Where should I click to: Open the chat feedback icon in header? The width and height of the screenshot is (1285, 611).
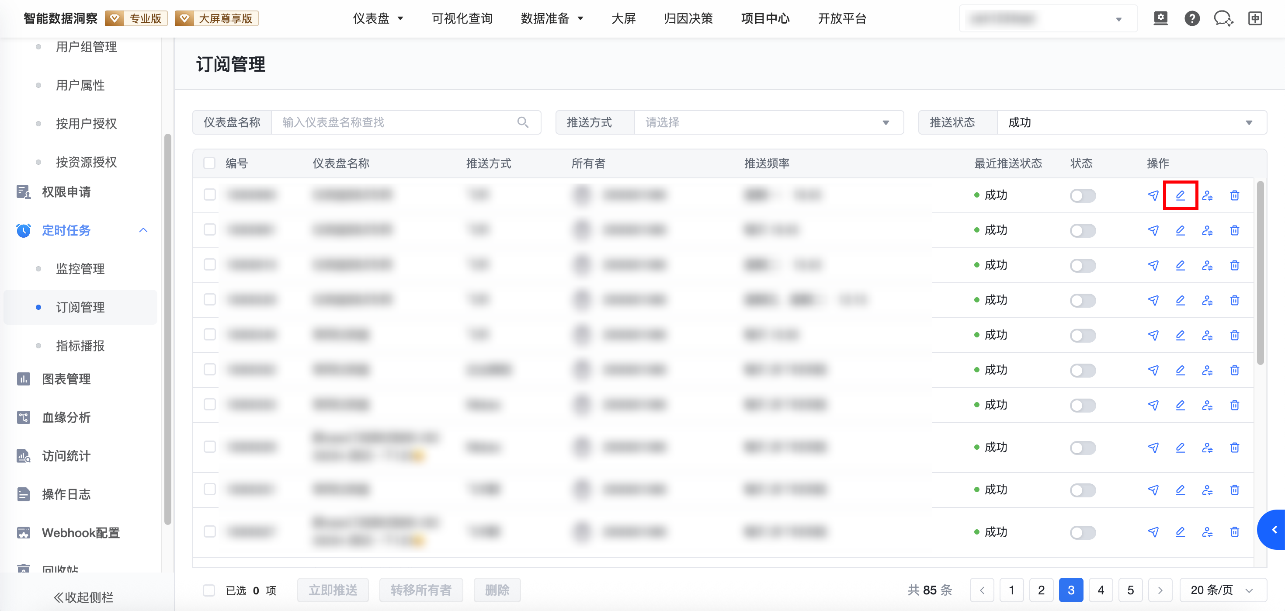(1222, 19)
